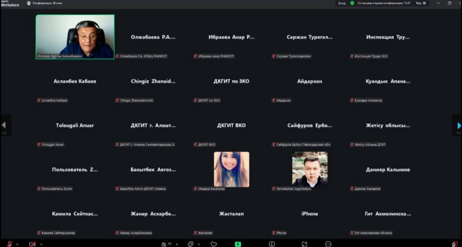Open the heart Reactions icon
This screenshot has width=462, height=247.
[214, 244]
